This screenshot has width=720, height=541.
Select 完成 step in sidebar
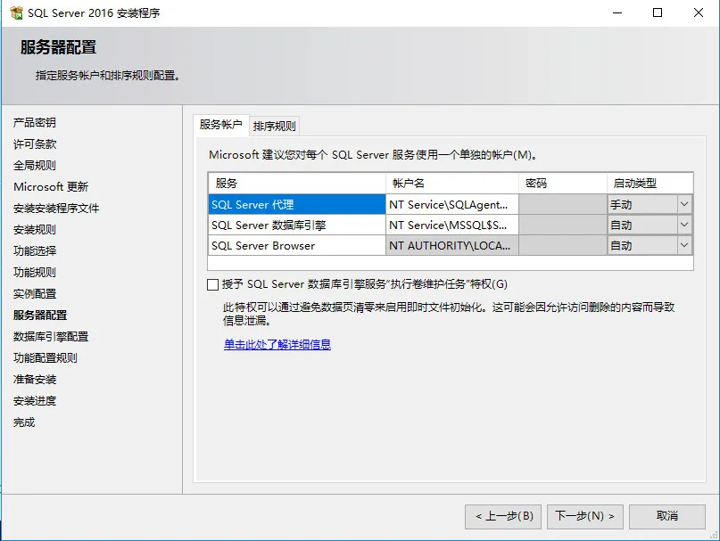(24, 422)
